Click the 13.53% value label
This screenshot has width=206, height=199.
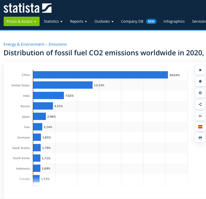coord(99,85)
